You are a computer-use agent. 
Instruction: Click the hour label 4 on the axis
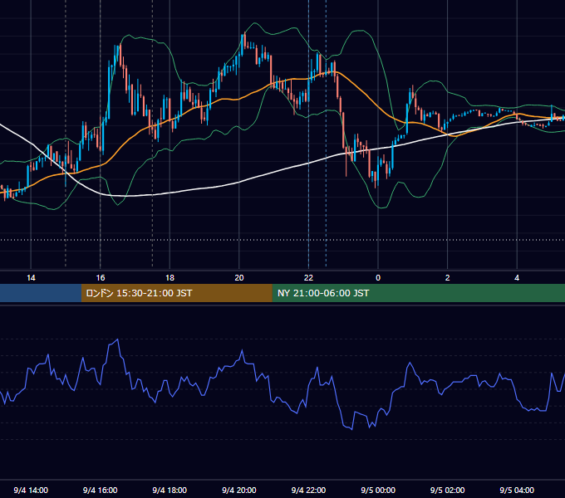pos(517,278)
